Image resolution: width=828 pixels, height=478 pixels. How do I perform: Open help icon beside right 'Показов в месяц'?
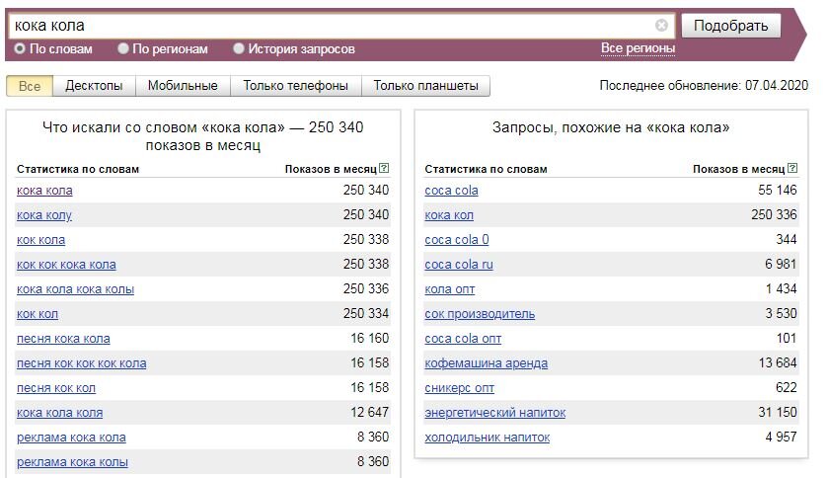click(792, 169)
